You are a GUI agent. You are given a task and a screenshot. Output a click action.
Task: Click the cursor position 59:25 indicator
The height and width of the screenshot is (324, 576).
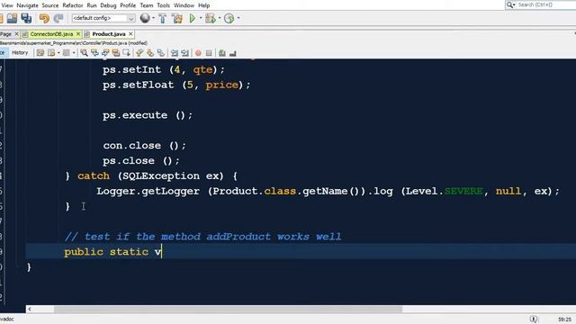click(x=564, y=319)
